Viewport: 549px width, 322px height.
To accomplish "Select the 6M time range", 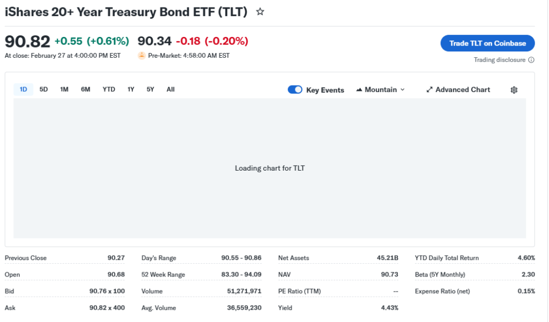I will (86, 89).
